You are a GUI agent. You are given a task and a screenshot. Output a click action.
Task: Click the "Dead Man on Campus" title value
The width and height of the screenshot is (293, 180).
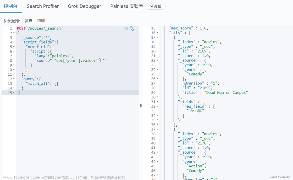coord(226,93)
